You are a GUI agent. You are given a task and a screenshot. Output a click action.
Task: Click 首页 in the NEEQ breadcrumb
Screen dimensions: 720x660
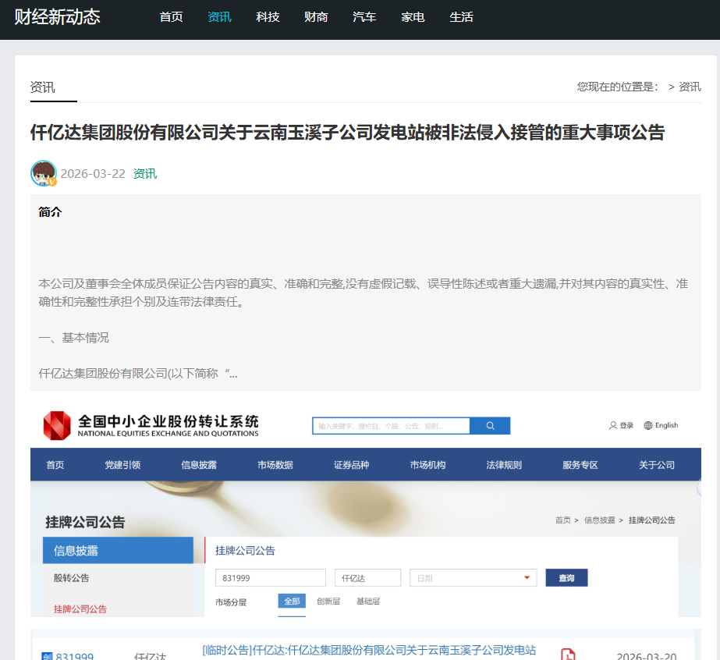(562, 520)
